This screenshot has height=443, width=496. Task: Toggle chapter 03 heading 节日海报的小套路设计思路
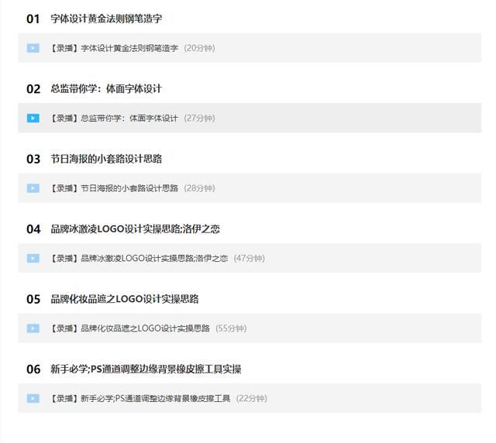106,159
